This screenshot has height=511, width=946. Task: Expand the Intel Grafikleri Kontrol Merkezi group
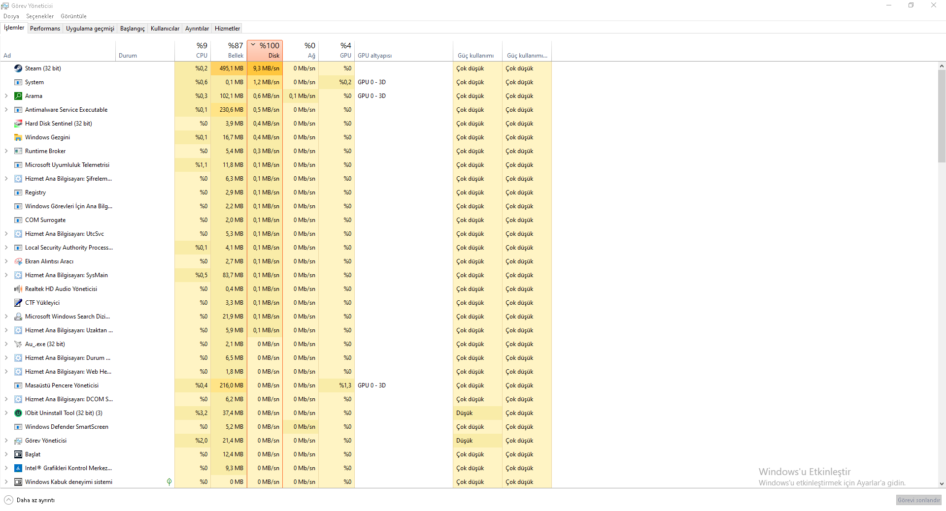click(x=6, y=468)
